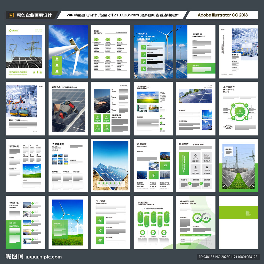Click the trend-arrow chart icon on the 全托管值守 ring
Image resolution: width=264 pixels, height=264 pixels.
click(246, 105)
